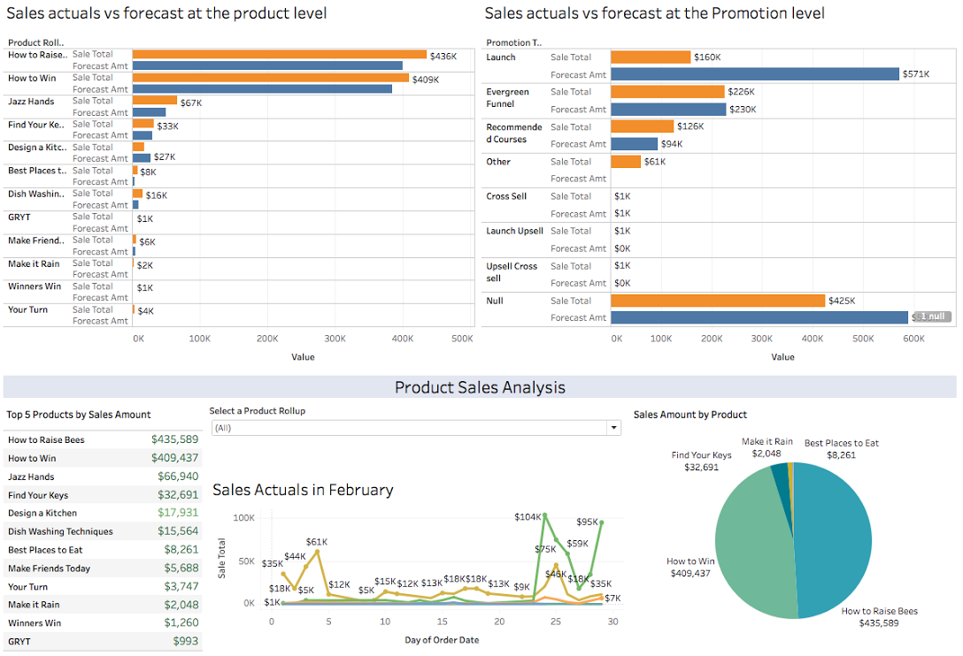Click the Product Roll.. column header
Viewport: 963px width, 656px height.
tap(36, 42)
